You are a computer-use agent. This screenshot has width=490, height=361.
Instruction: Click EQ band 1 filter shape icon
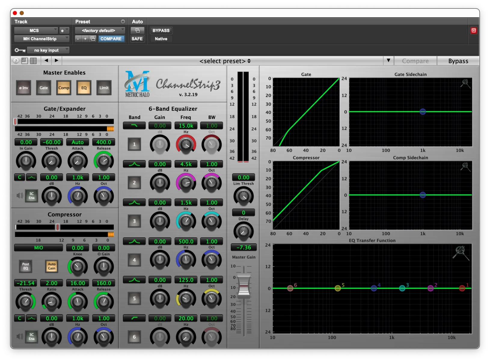pyautogui.click(x=134, y=126)
